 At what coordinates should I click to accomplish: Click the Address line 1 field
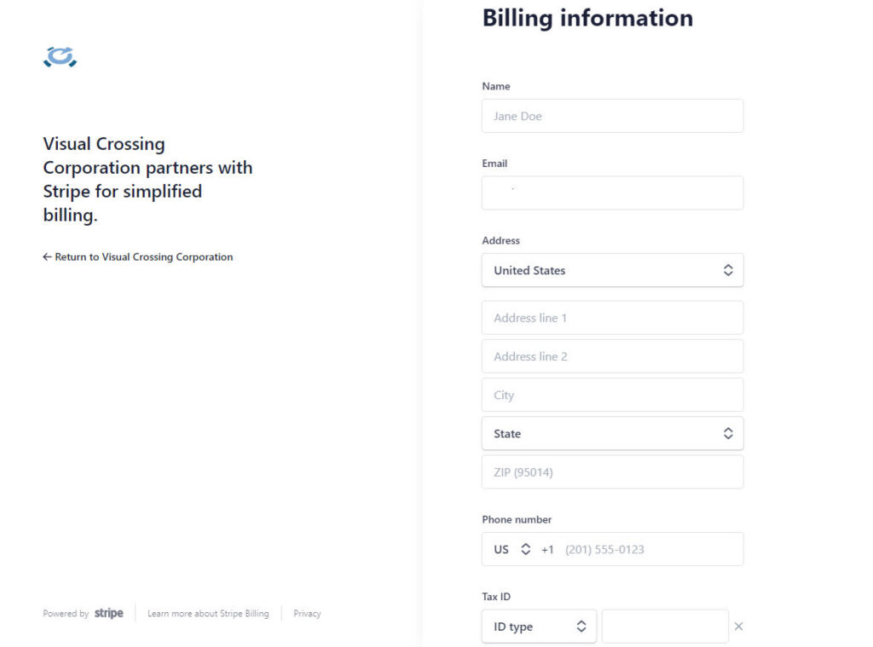(612, 318)
